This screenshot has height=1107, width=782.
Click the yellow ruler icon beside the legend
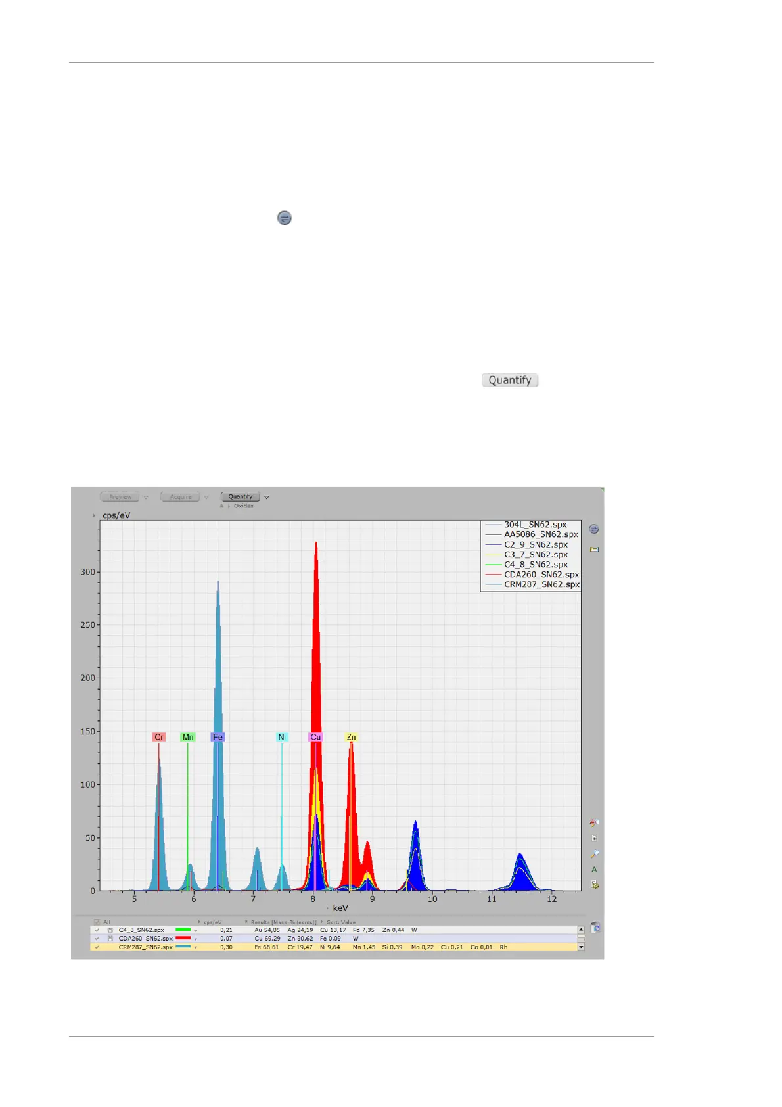point(594,550)
